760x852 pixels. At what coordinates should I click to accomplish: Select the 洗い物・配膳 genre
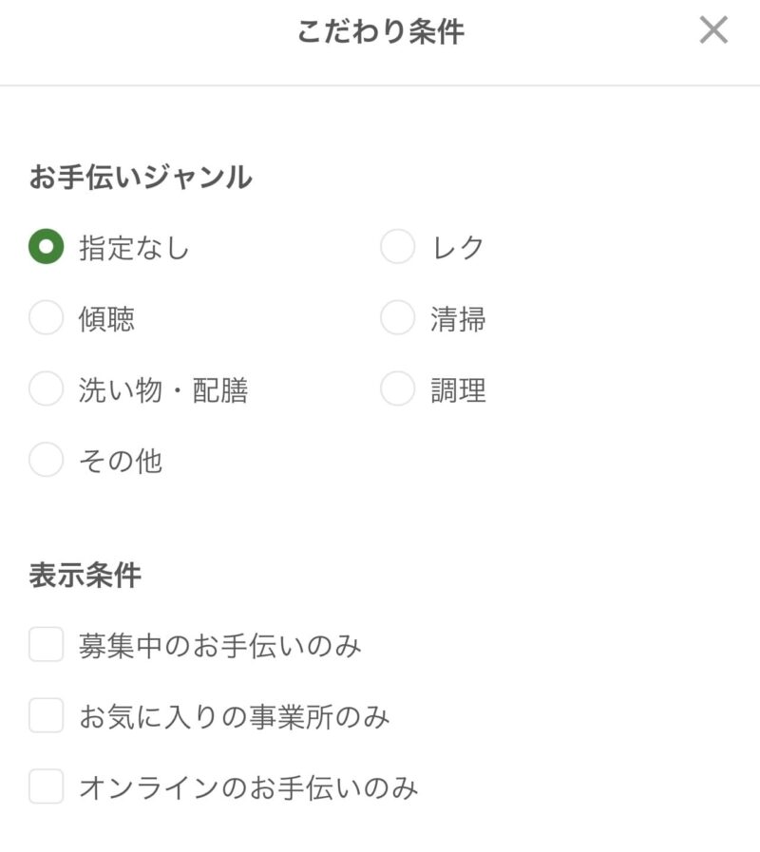[46, 390]
